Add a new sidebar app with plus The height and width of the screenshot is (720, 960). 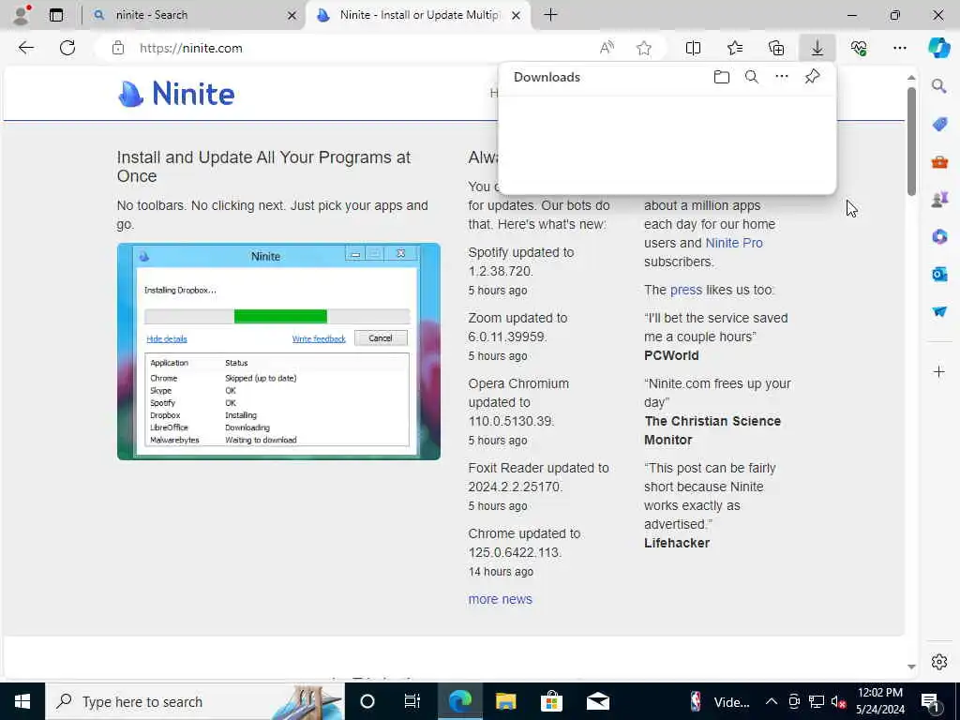(x=938, y=371)
